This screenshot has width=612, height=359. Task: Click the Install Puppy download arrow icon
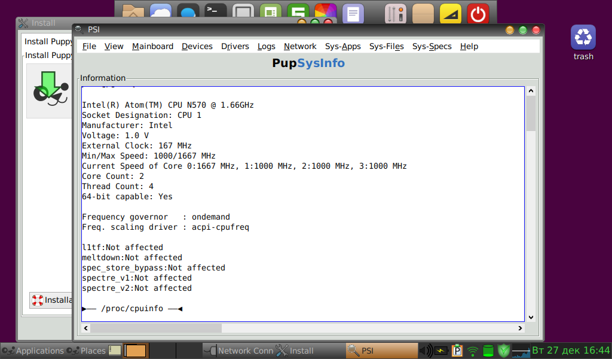pyautogui.click(x=50, y=89)
